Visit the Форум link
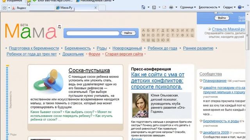Viewport: 250px width, 140px height. (x=94, y=54)
